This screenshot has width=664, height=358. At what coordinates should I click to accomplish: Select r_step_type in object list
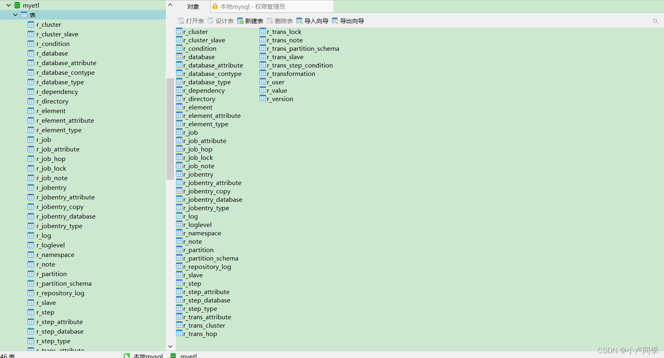tap(200, 309)
